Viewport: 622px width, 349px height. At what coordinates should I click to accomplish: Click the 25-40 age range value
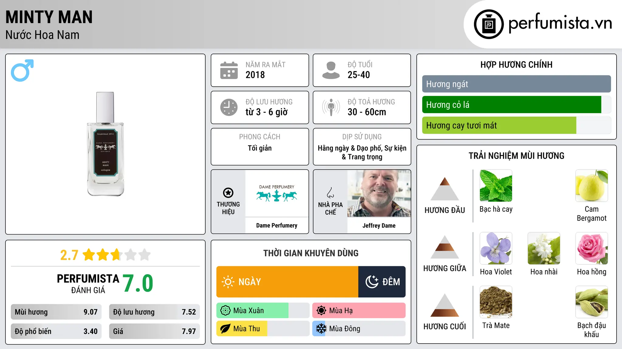point(359,75)
